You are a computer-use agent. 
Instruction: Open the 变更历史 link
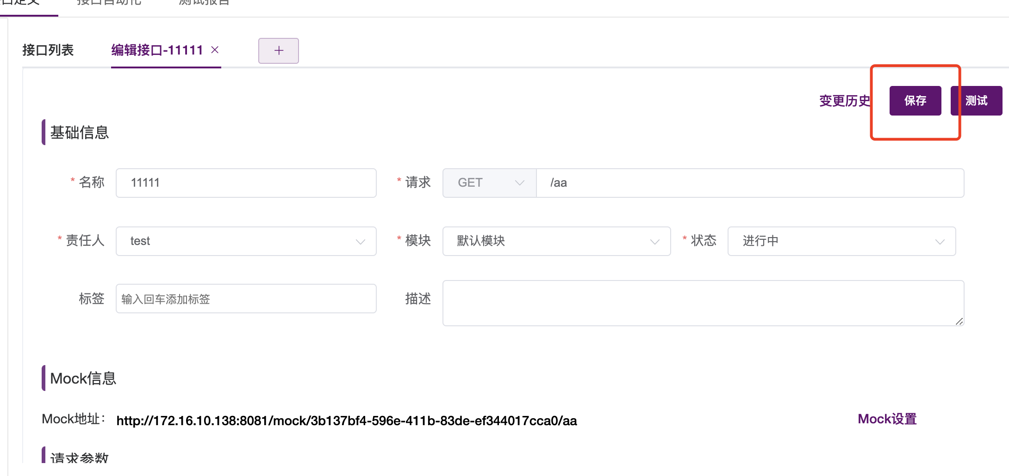(845, 101)
